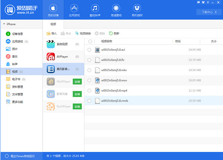Select the AVPlayer app category
The width and height of the screenshot is (223, 160).
(x=64, y=57)
